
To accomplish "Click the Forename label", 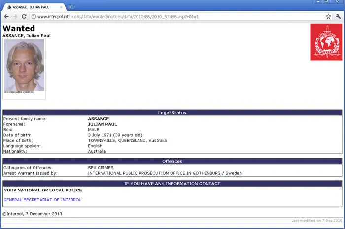I will click(14, 124).
